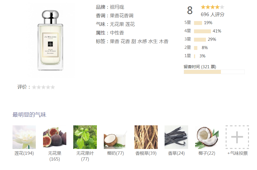Click the coconut milk (椰奶) image
The image size is (257, 170).
[115, 137]
